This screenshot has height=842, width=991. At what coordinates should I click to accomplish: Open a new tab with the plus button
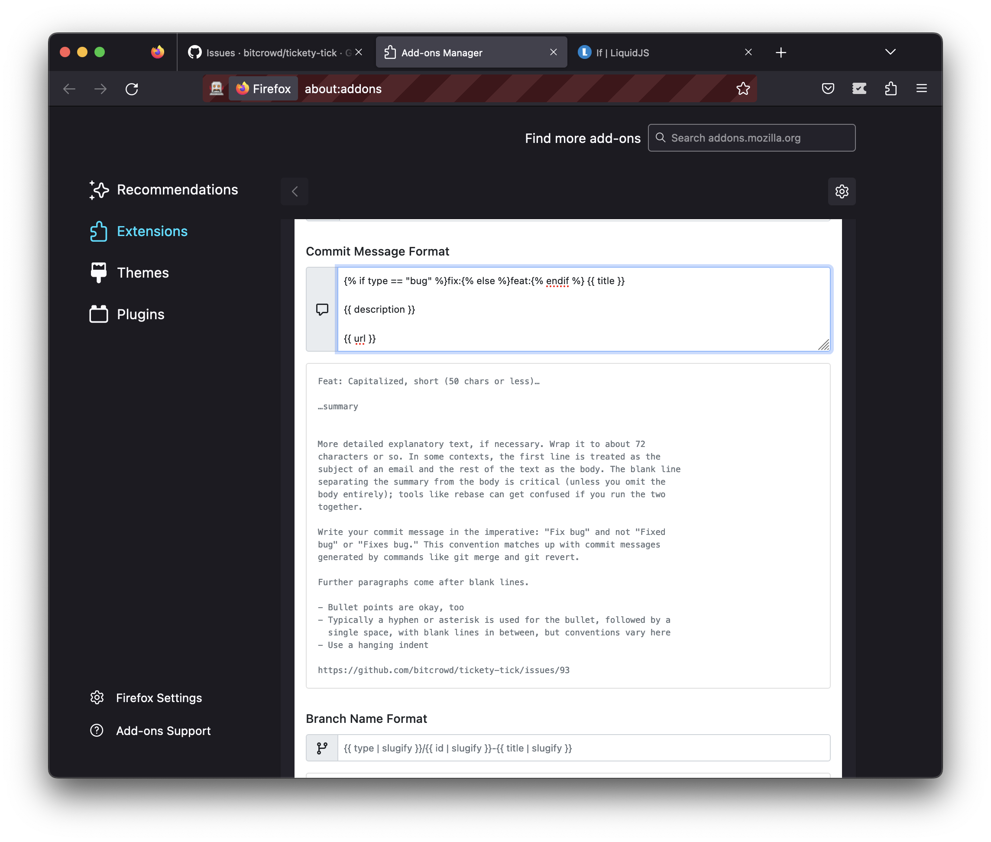[780, 52]
